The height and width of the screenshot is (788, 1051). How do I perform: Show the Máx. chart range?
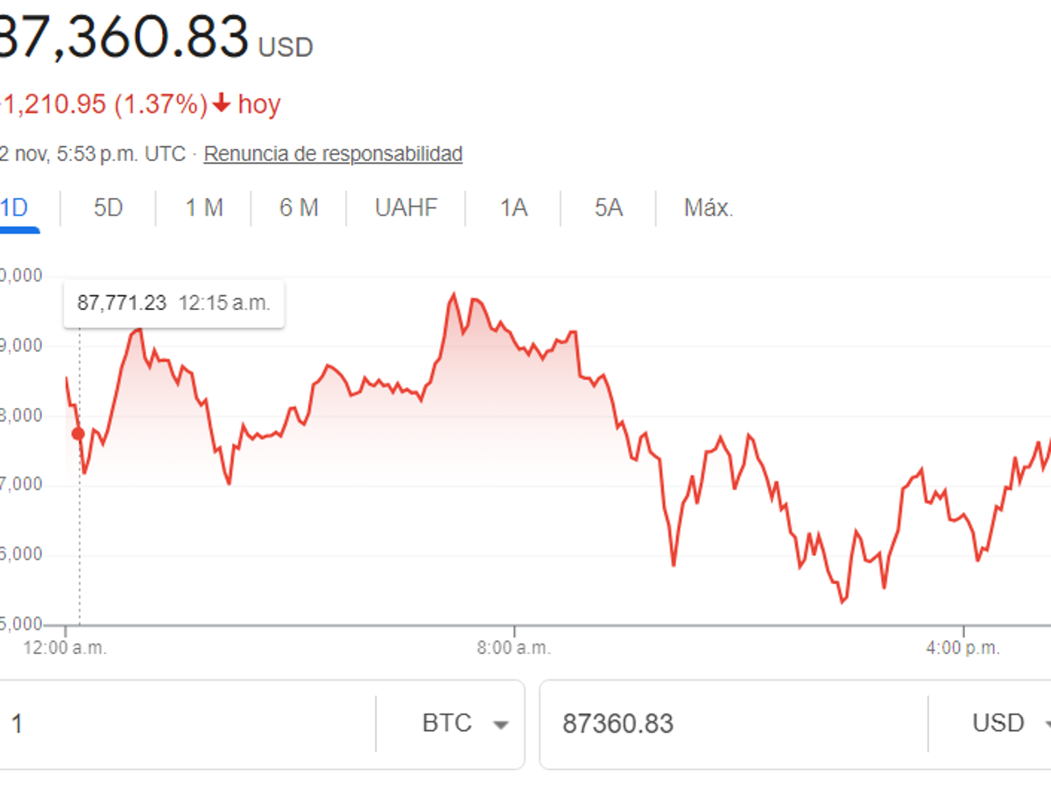coord(705,208)
